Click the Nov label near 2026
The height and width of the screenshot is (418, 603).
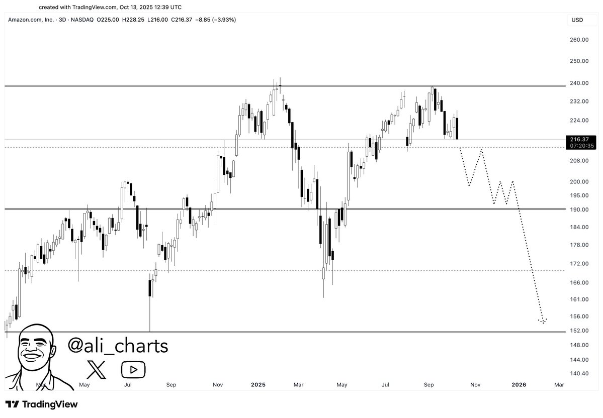click(475, 385)
